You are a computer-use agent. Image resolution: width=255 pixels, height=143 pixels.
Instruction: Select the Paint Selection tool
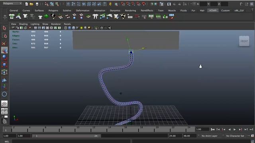click(x=4, y=43)
